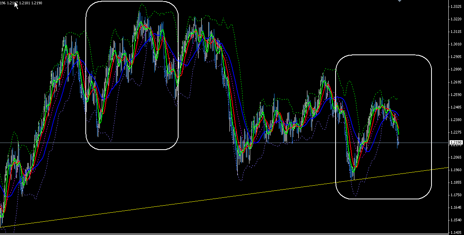Click 1.1750 on the price scale
This screenshot has height=235, width=464.
tap(456, 195)
